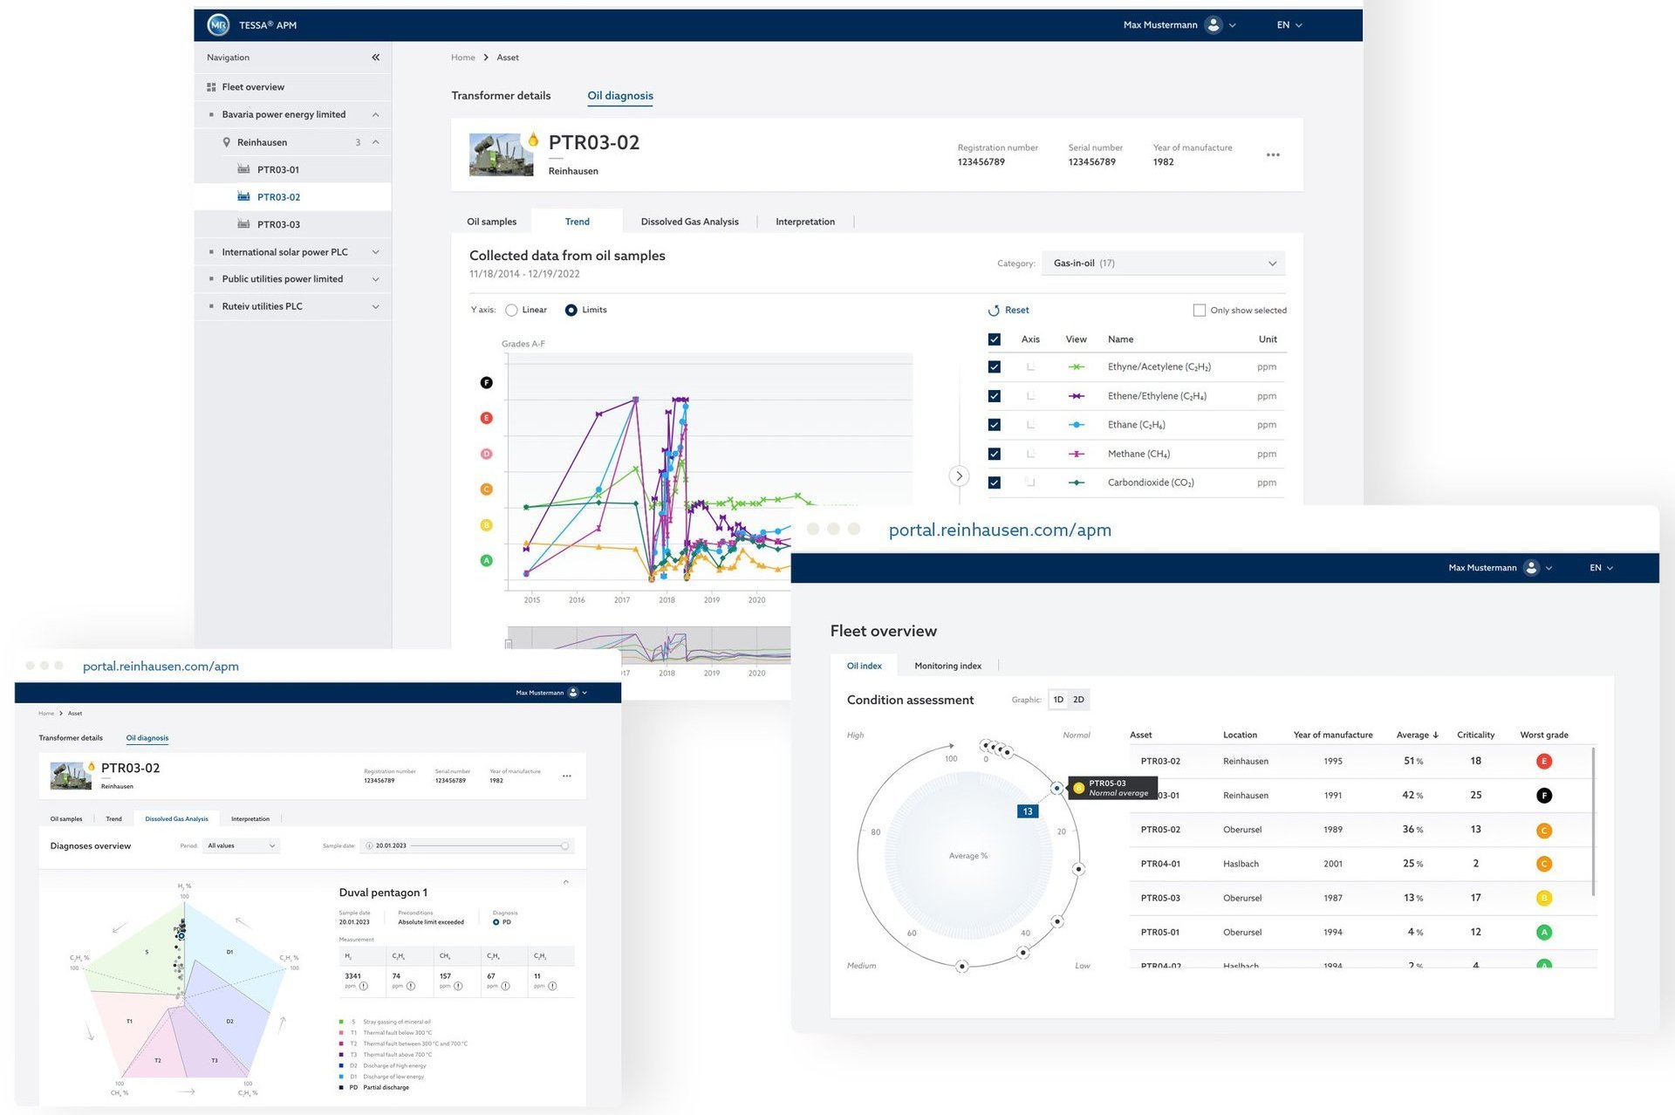Image resolution: width=1675 pixels, height=1115 pixels.
Task: Click the circular right-arrow next to chart
Action: click(x=959, y=476)
